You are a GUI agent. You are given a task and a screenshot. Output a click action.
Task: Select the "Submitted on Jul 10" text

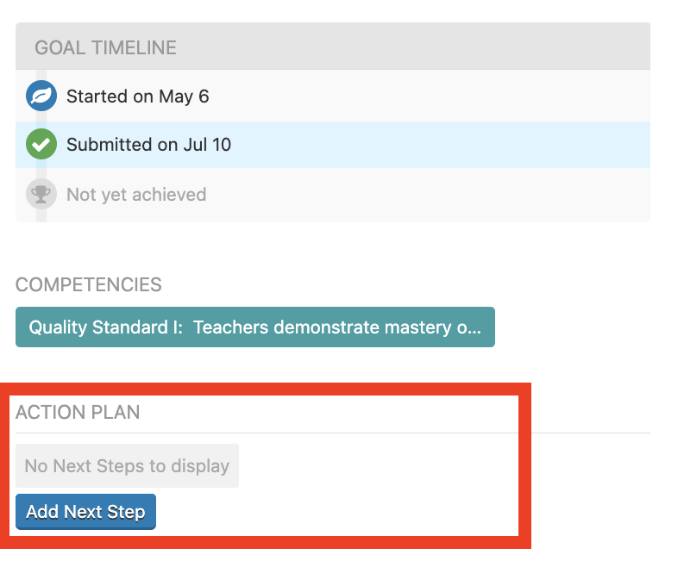click(x=148, y=145)
